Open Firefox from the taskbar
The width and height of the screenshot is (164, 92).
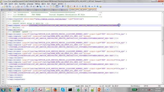pyautogui.click(x=55, y=90)
